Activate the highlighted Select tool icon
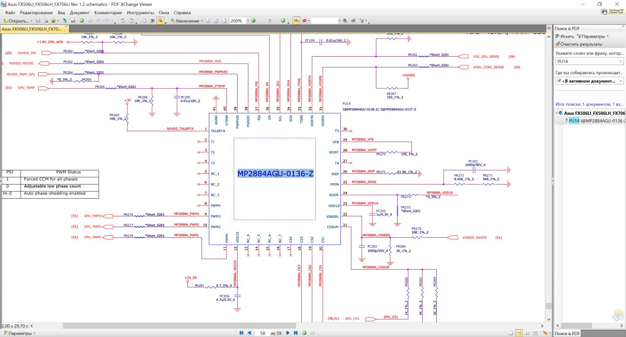Image resolution: width=626 pixels, height=337 pixels. 160,21
